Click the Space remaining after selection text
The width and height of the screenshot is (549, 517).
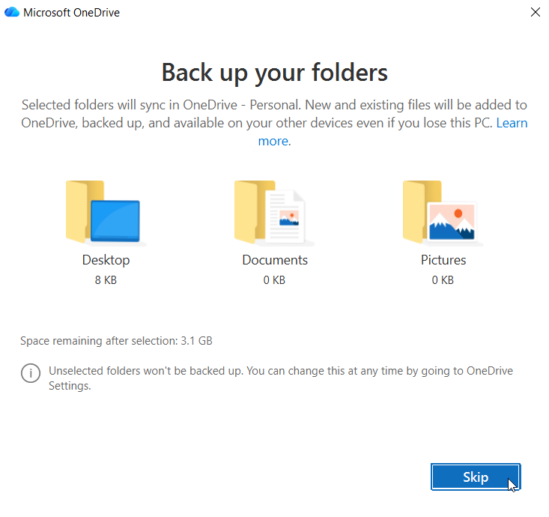point(116,341)
